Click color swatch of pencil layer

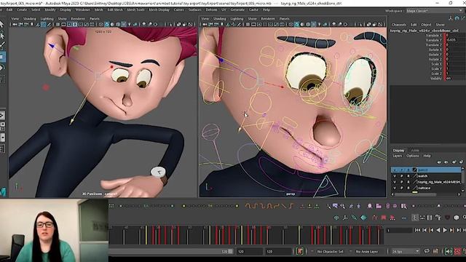414,170
